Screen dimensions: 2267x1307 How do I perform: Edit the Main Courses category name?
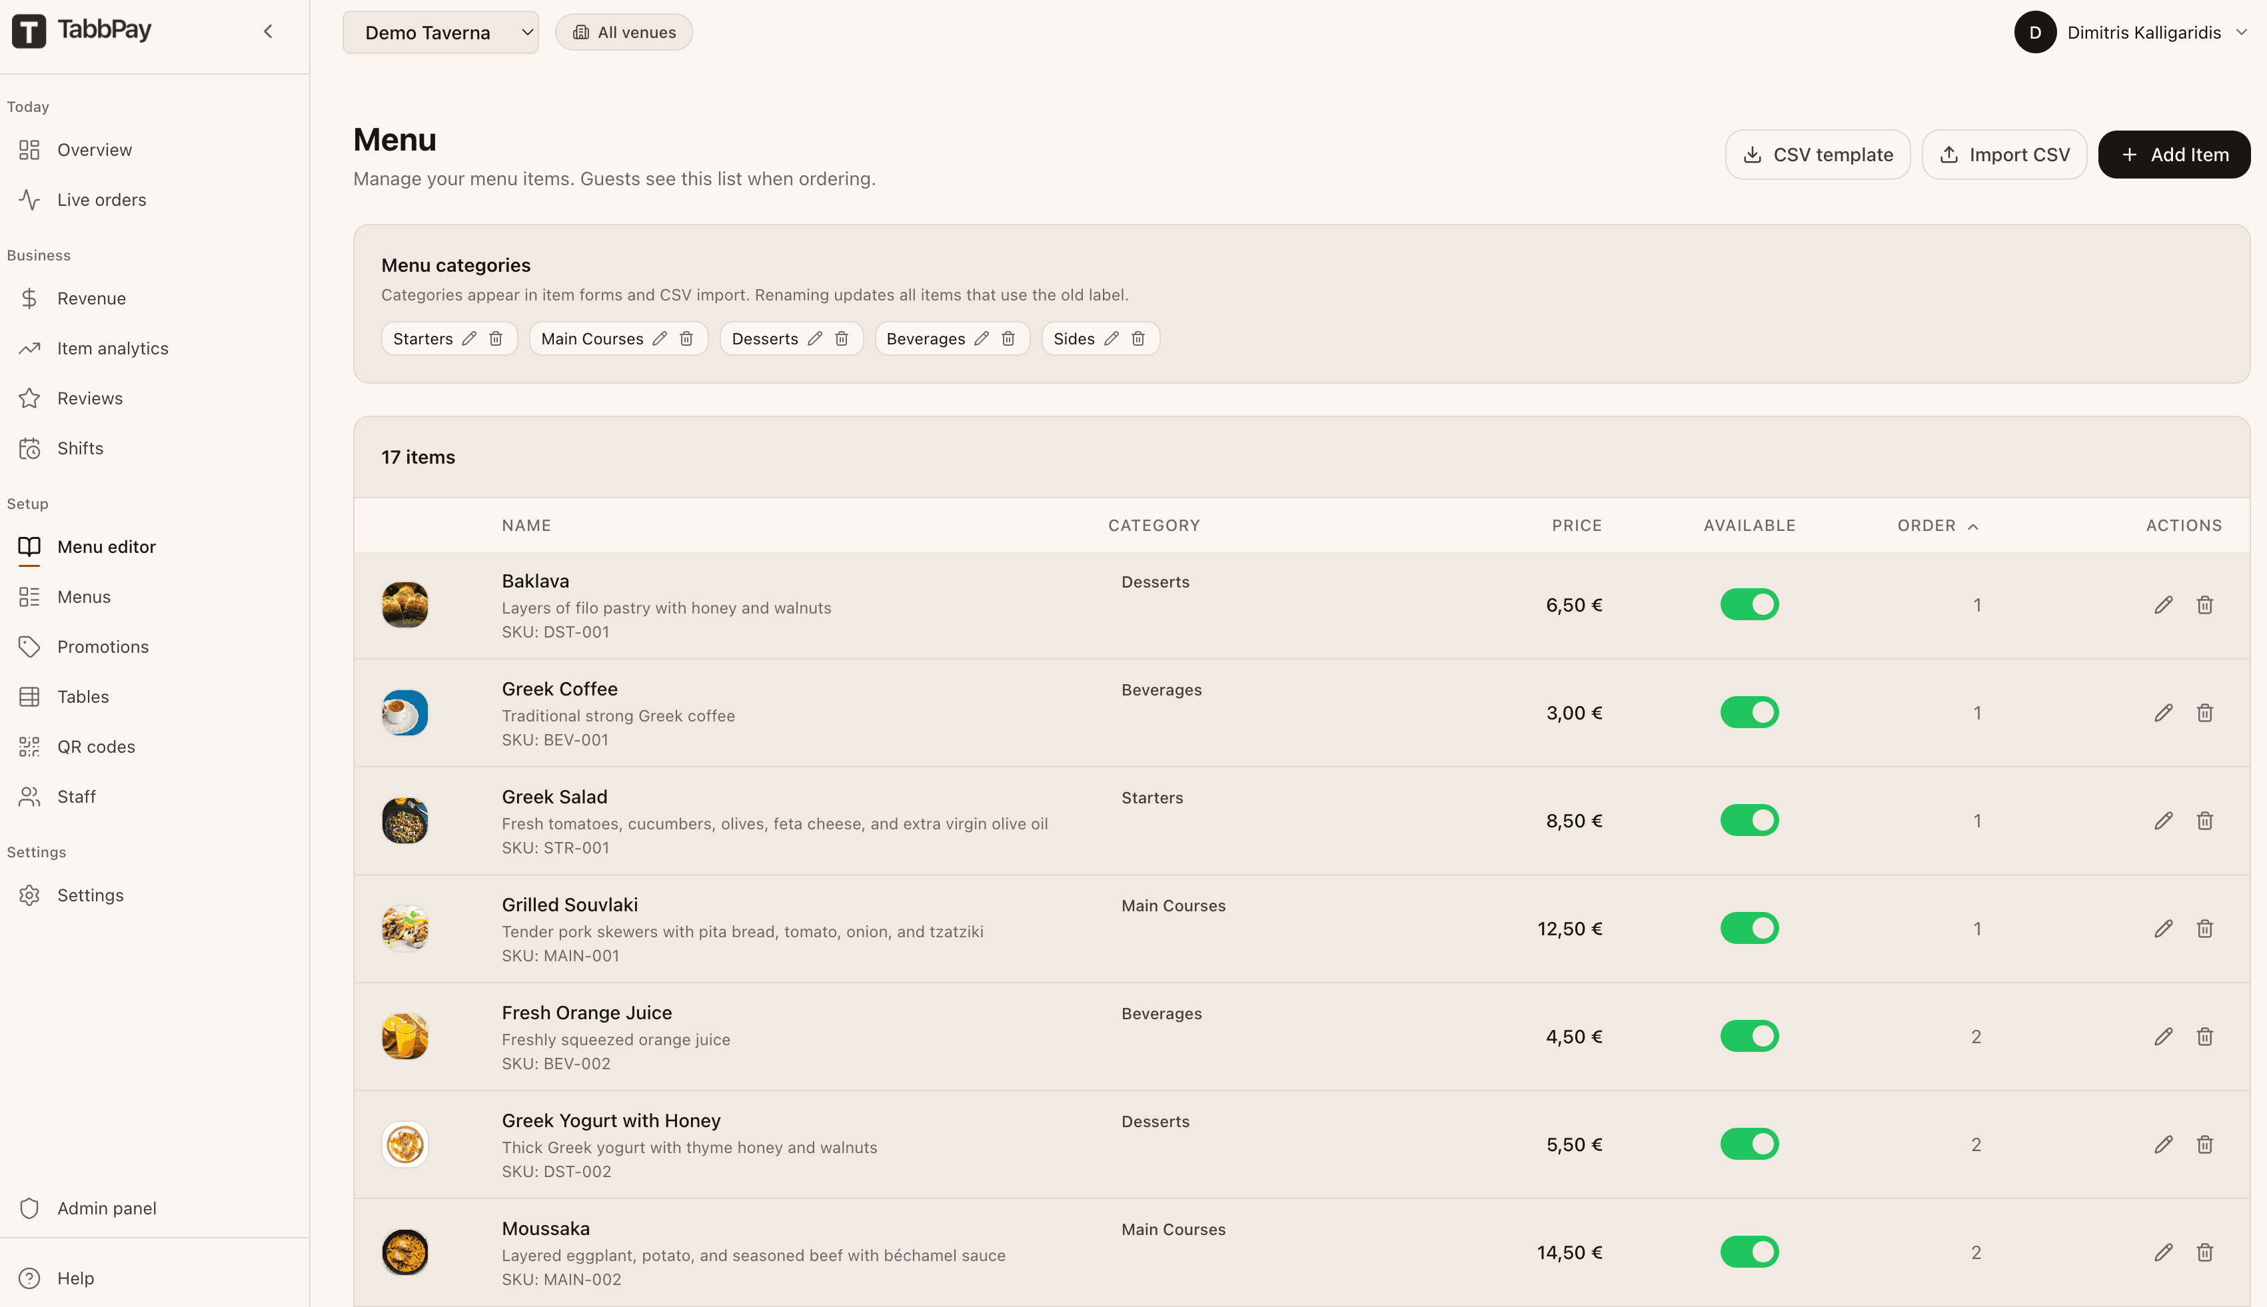pos(660,338)
